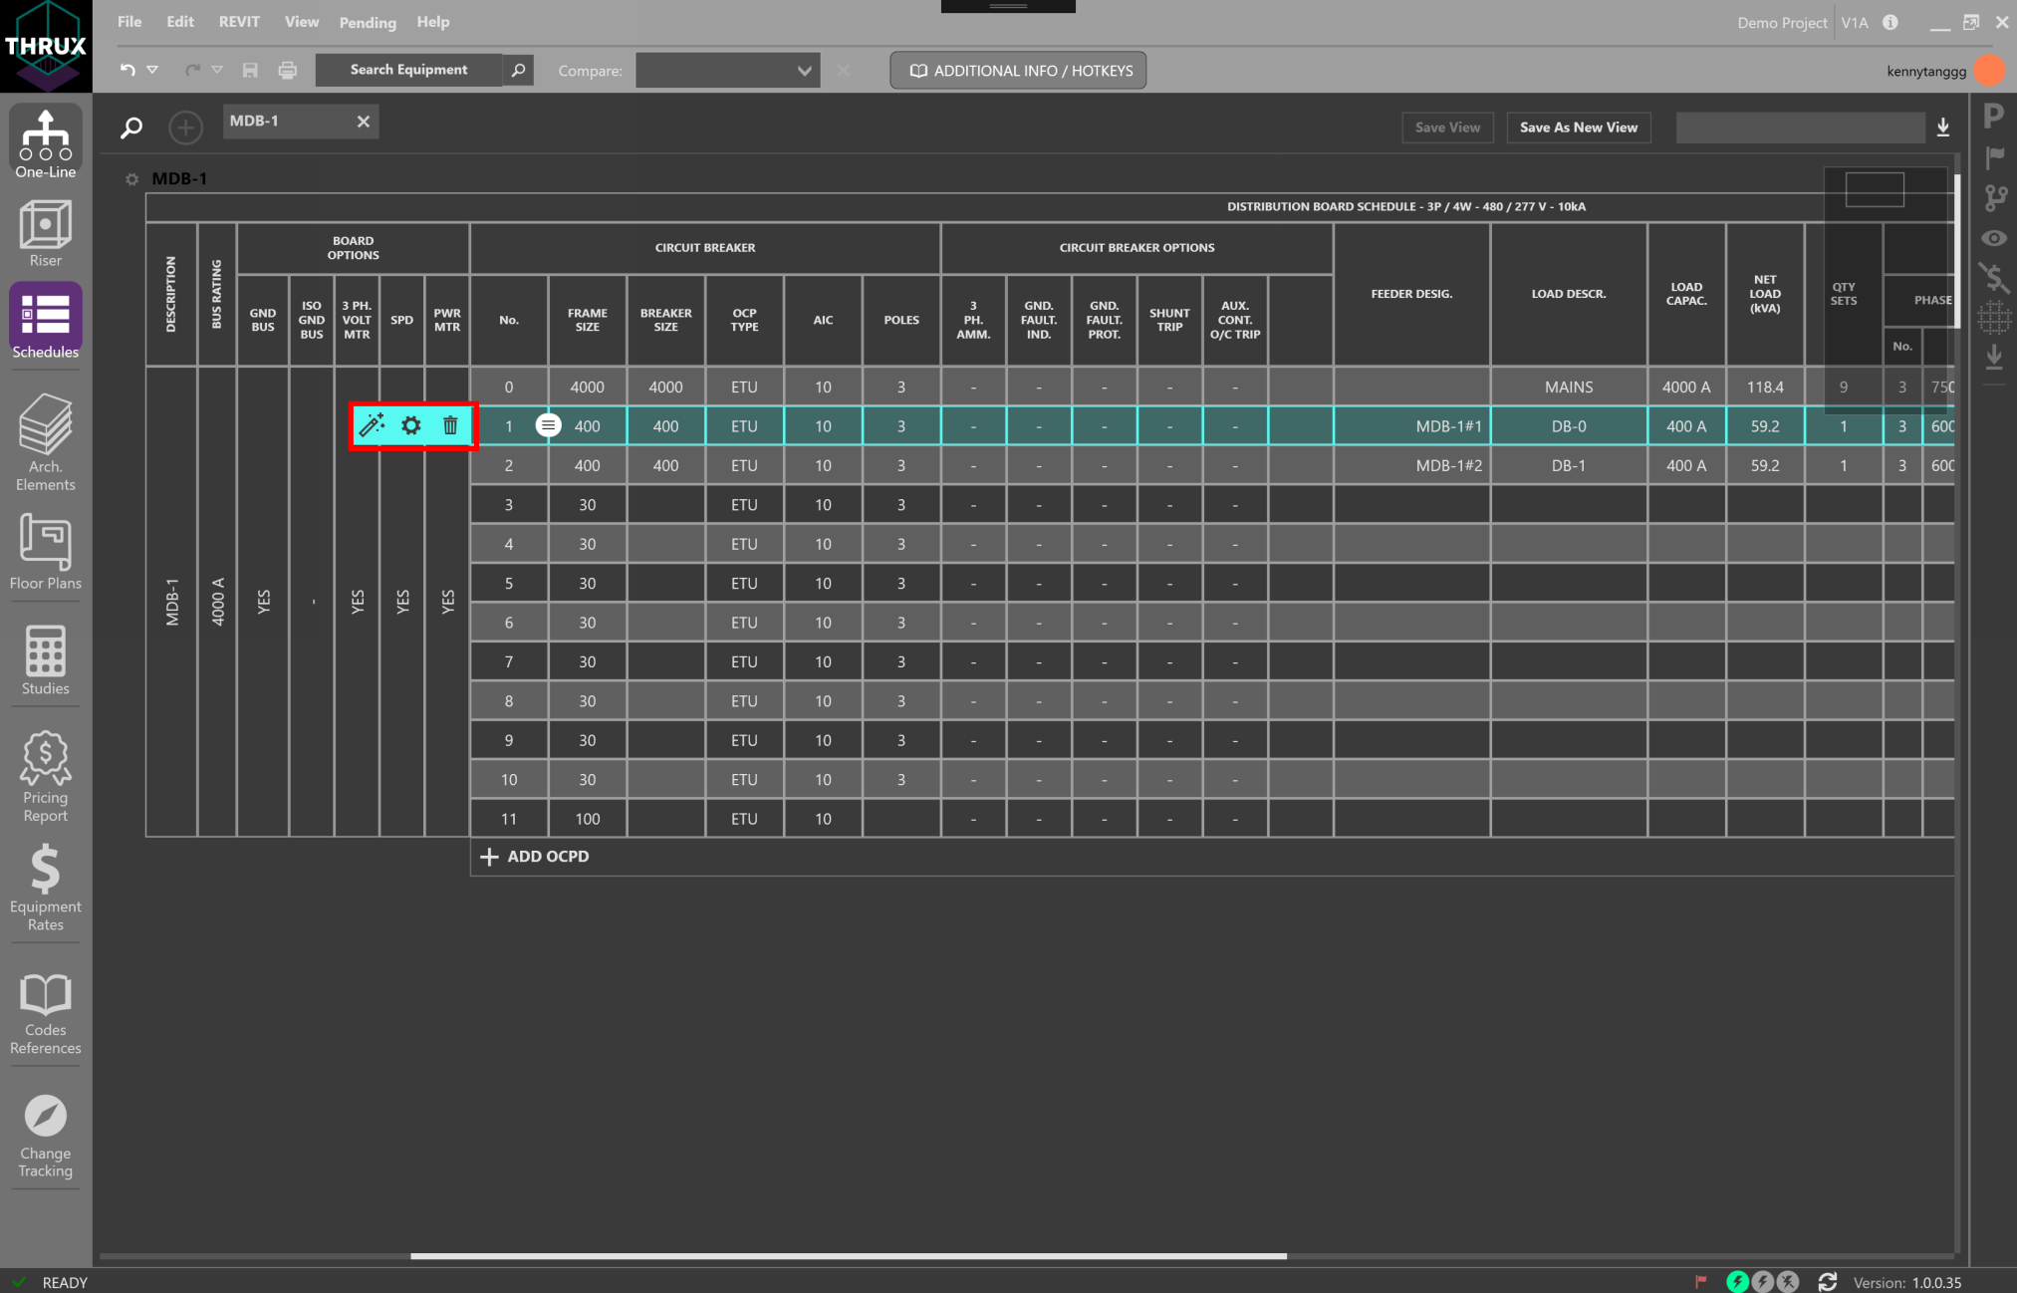The height and width of the screenshot is (1293, 2017).
Task: Open the One-Line diagram view
Action: click(x=45, y=142)
